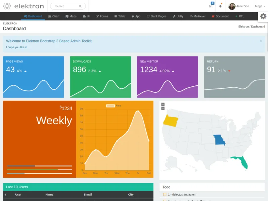Viewport: 268px width, 201px height.
Task: Open the Document nav link
Action: pos(220,16)
